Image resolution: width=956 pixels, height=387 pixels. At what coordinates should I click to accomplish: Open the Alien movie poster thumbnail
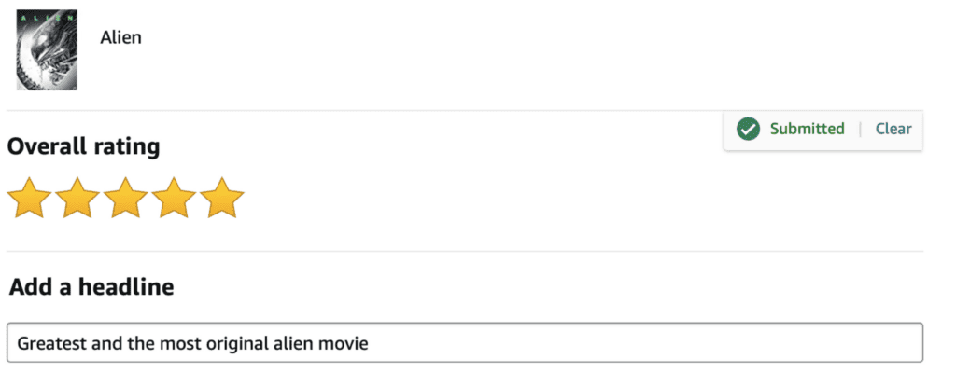pyautogui.click(x=47, y=49)
